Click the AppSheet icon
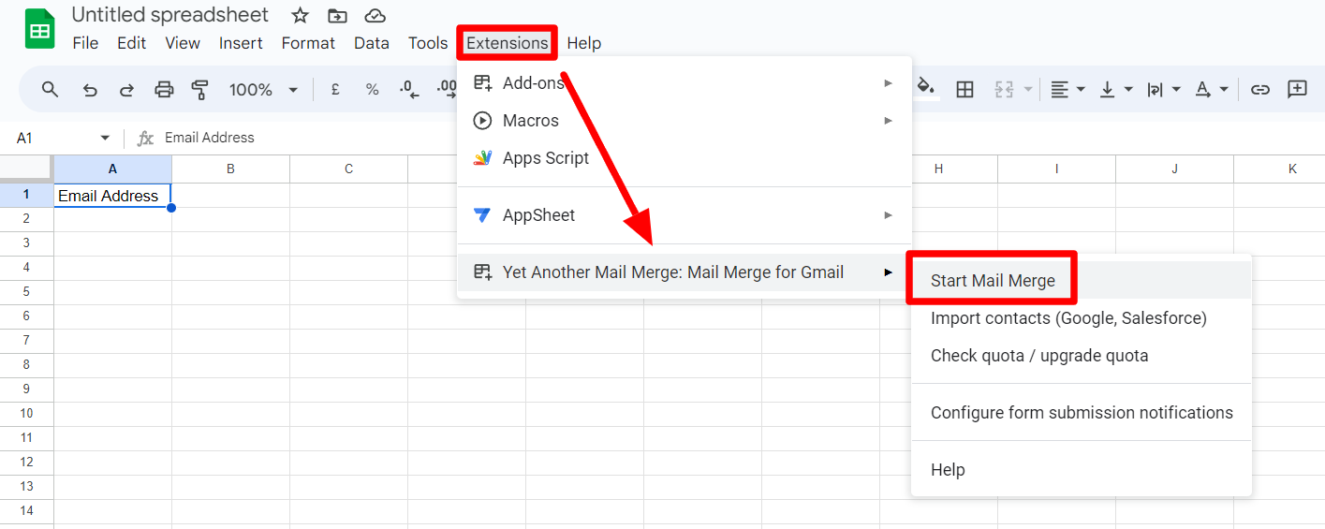The height and width of the screenshot is (529, 1325). (482, 214)
